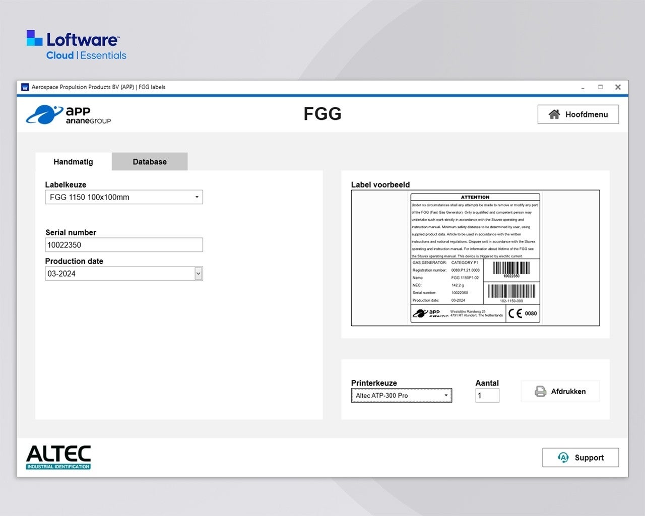Open the Printerkeuze printer dropdown
This screenshot has width=645, height=516.
(446, 396)
